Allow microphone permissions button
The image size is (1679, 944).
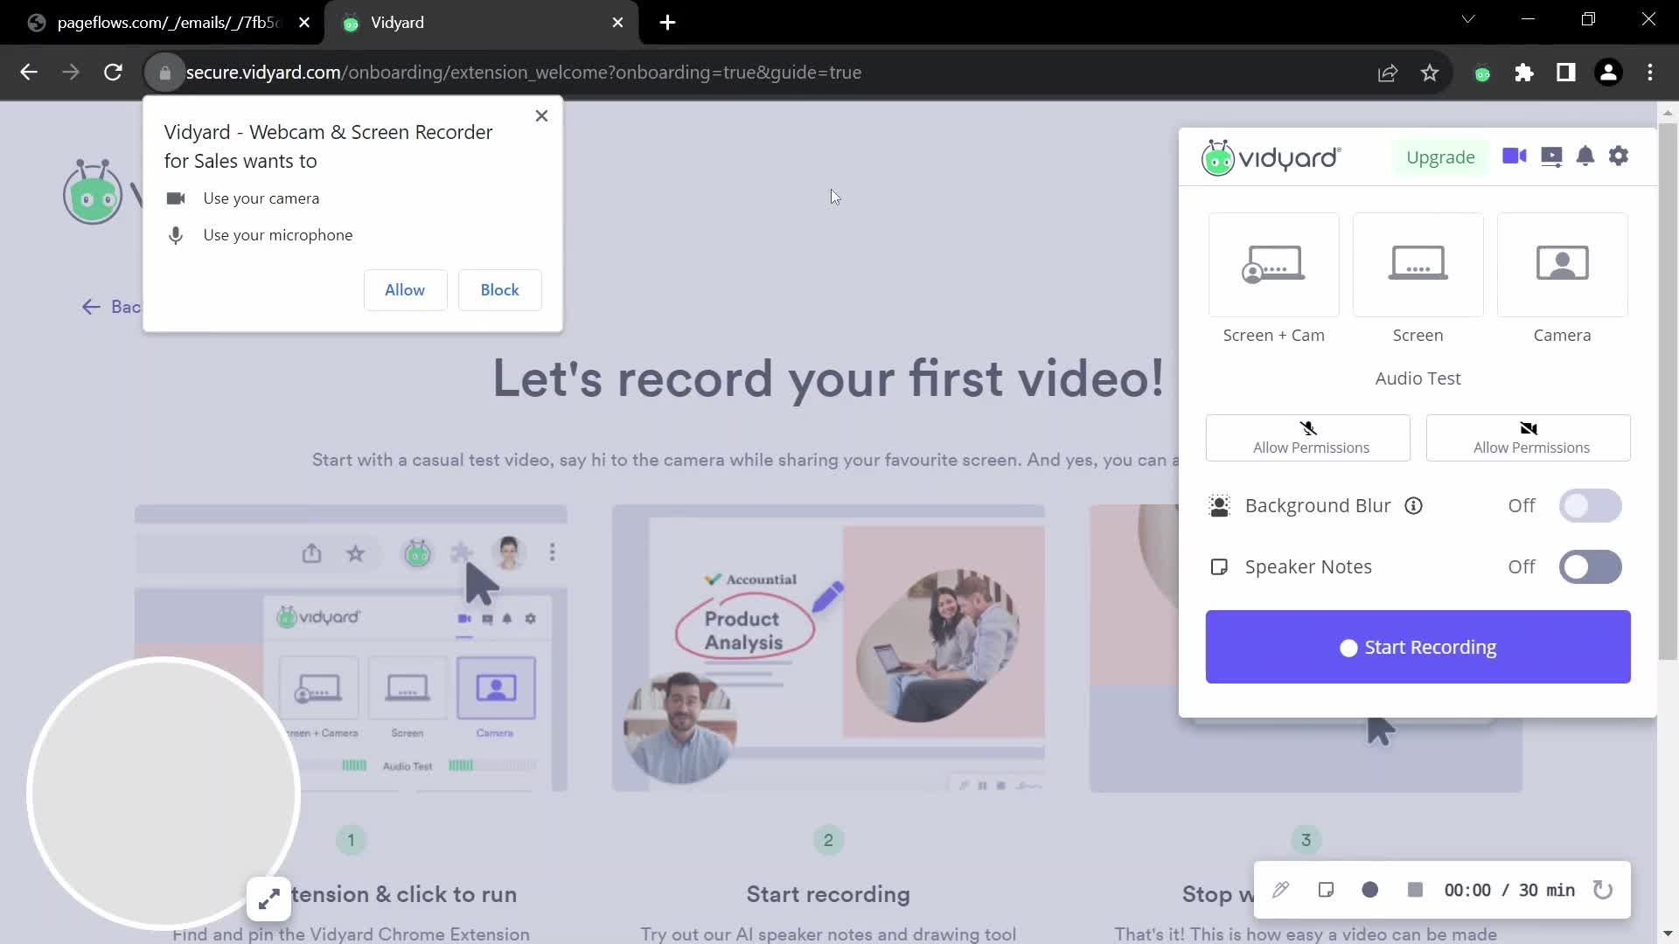pyautogui.click(x=1307, y=438)
